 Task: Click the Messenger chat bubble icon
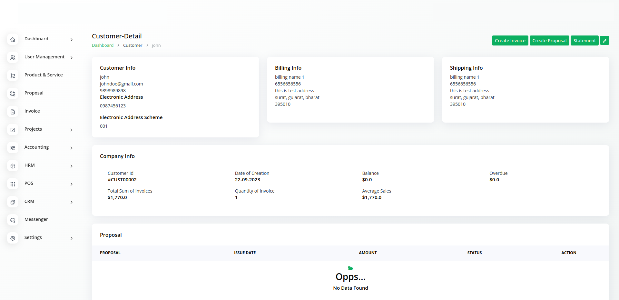click(x=13, y=220)
